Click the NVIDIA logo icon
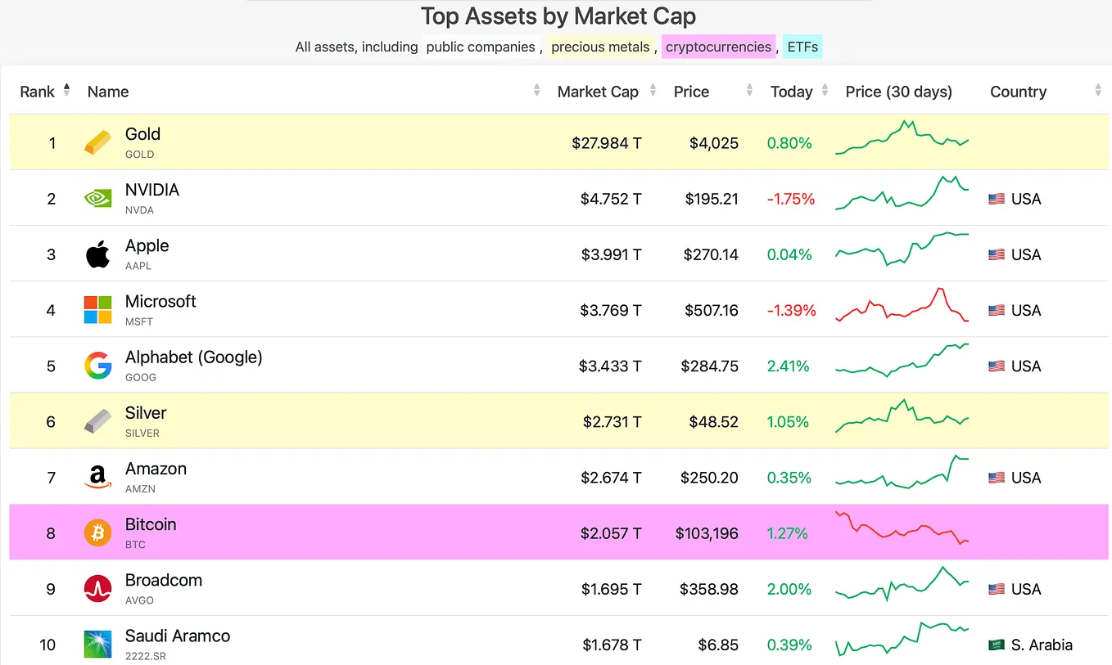The image size is (1112, 665). pyautogui.click(x=97, y=199)
